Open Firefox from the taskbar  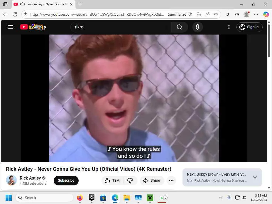pyautogui.click(x=80, y=198)
